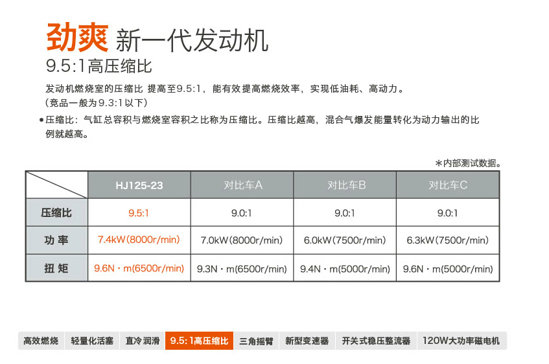Viewport: 549px width, 364px height.
Task: Open the 高效燃烧 tab
Action: tap(41, 341)
